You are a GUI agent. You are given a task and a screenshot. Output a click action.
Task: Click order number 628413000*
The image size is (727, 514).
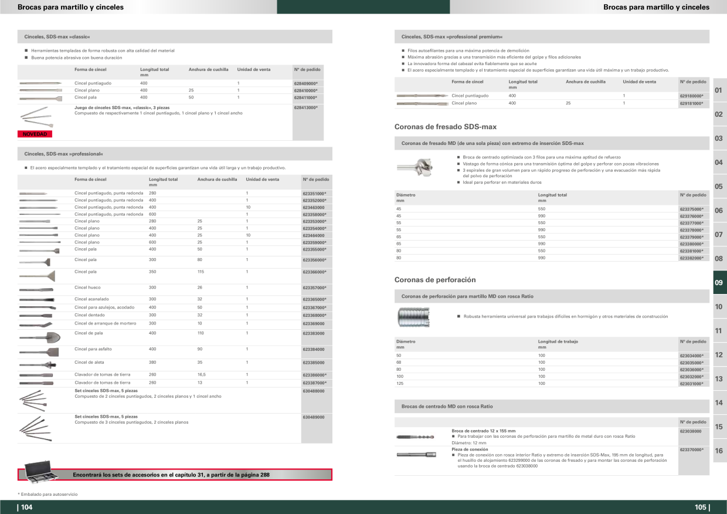pyautogui.click(x=306, y=107)
